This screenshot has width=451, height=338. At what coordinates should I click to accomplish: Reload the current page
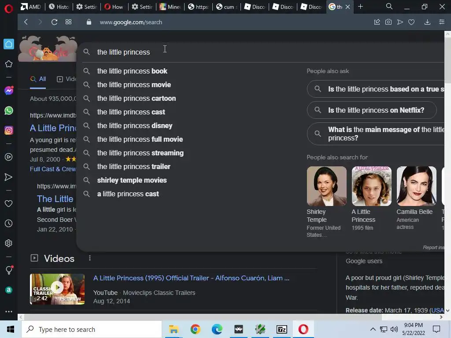[x=54, y=22]
